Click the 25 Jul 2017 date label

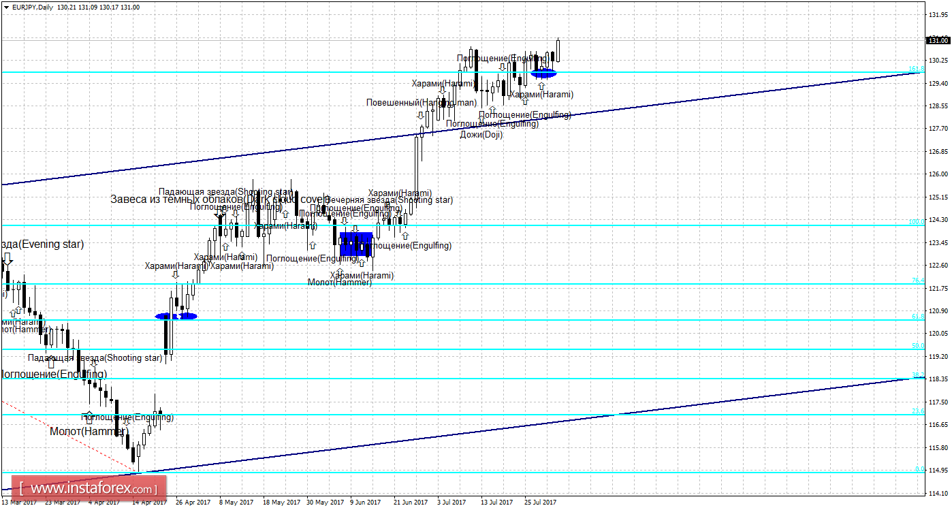point(540,503)
